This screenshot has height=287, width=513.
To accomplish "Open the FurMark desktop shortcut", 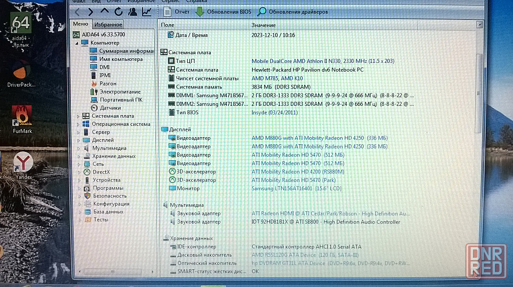I will click(x=22, y=119).
